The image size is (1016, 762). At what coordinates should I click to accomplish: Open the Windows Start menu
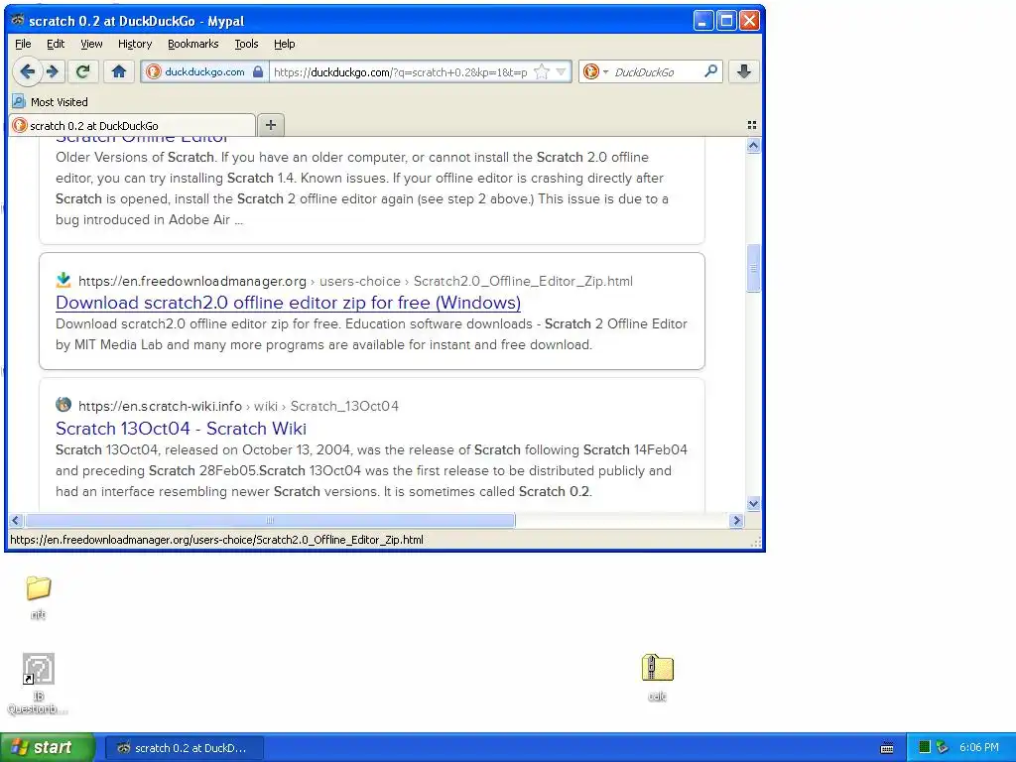tap(47, 748)
